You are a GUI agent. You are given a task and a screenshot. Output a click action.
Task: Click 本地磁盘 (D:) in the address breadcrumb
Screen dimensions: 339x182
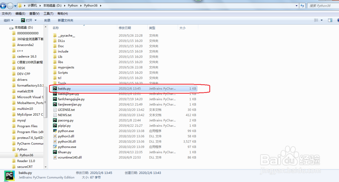52,6
